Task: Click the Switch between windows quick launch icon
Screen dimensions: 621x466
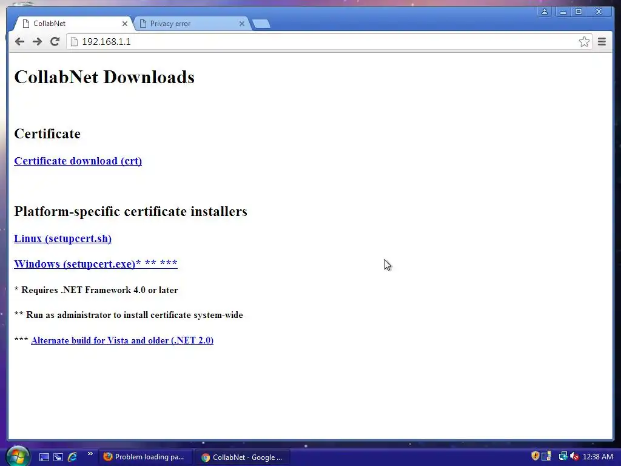Action: tap(58, 457)
